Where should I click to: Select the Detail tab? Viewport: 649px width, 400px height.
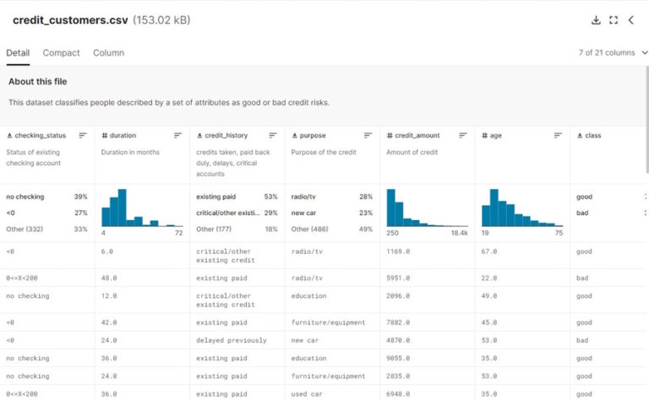click(x=18, y=52)
